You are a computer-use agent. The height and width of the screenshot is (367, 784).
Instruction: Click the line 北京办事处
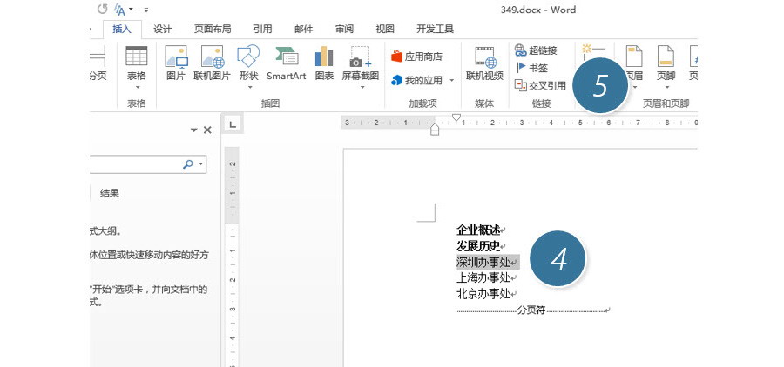pyautogui.click(x=483, y=293)
